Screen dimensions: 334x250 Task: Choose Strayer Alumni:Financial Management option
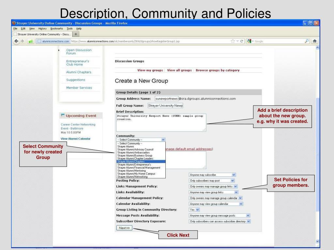click(x=141, y=168)
